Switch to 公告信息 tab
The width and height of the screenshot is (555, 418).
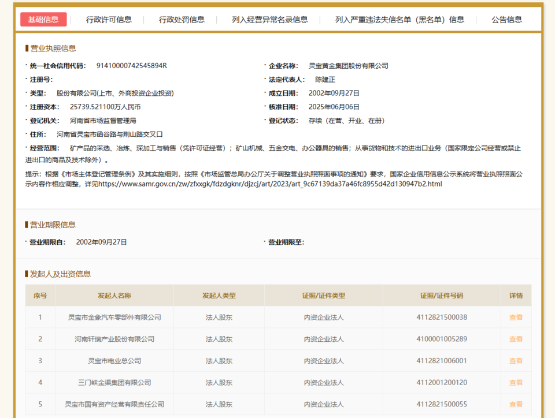[x=506, y=20]
